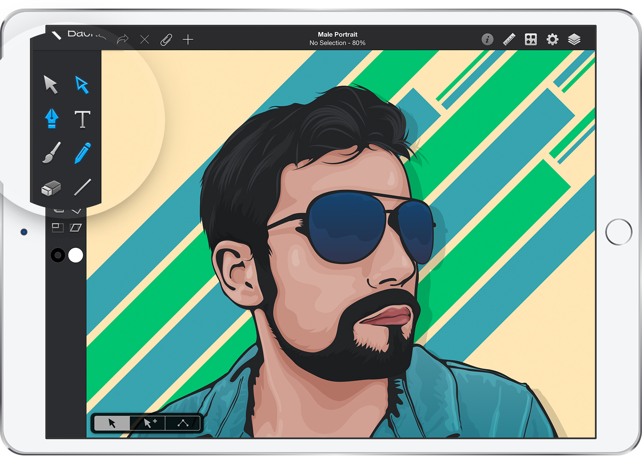
Task: Tap the X delete icon in toolbar
Action: tap(145, 40)
